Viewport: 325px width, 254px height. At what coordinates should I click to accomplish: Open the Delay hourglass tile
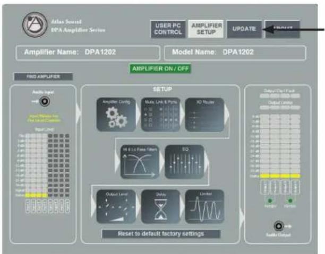pos(160,206)
